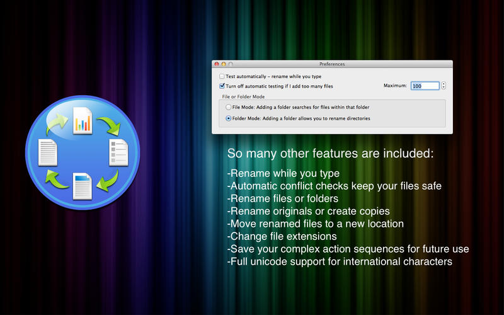Click into the Maximum number field
The height and width of the screenshot is (315, 504).
425,86
